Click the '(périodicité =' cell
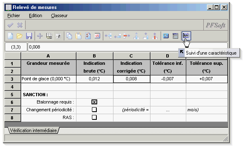Viewport: 244px width, 150px height. 132,110
